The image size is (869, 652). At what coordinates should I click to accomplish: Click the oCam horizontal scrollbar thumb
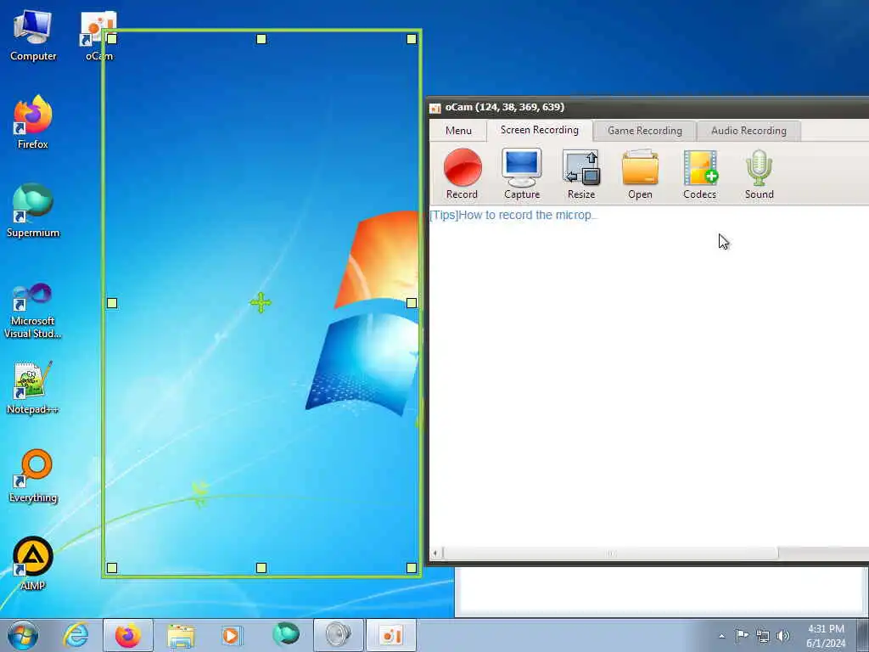point(611,554)
